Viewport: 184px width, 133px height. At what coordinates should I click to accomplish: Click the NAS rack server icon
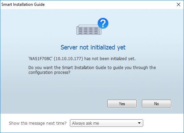click(89, 30)
